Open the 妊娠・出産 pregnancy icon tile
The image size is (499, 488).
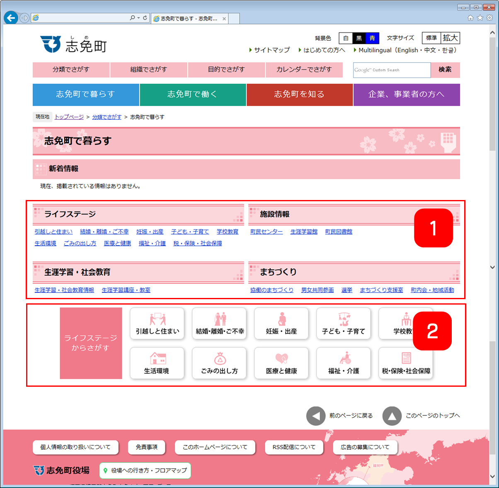pyautogui.click(x=281, y=324)
